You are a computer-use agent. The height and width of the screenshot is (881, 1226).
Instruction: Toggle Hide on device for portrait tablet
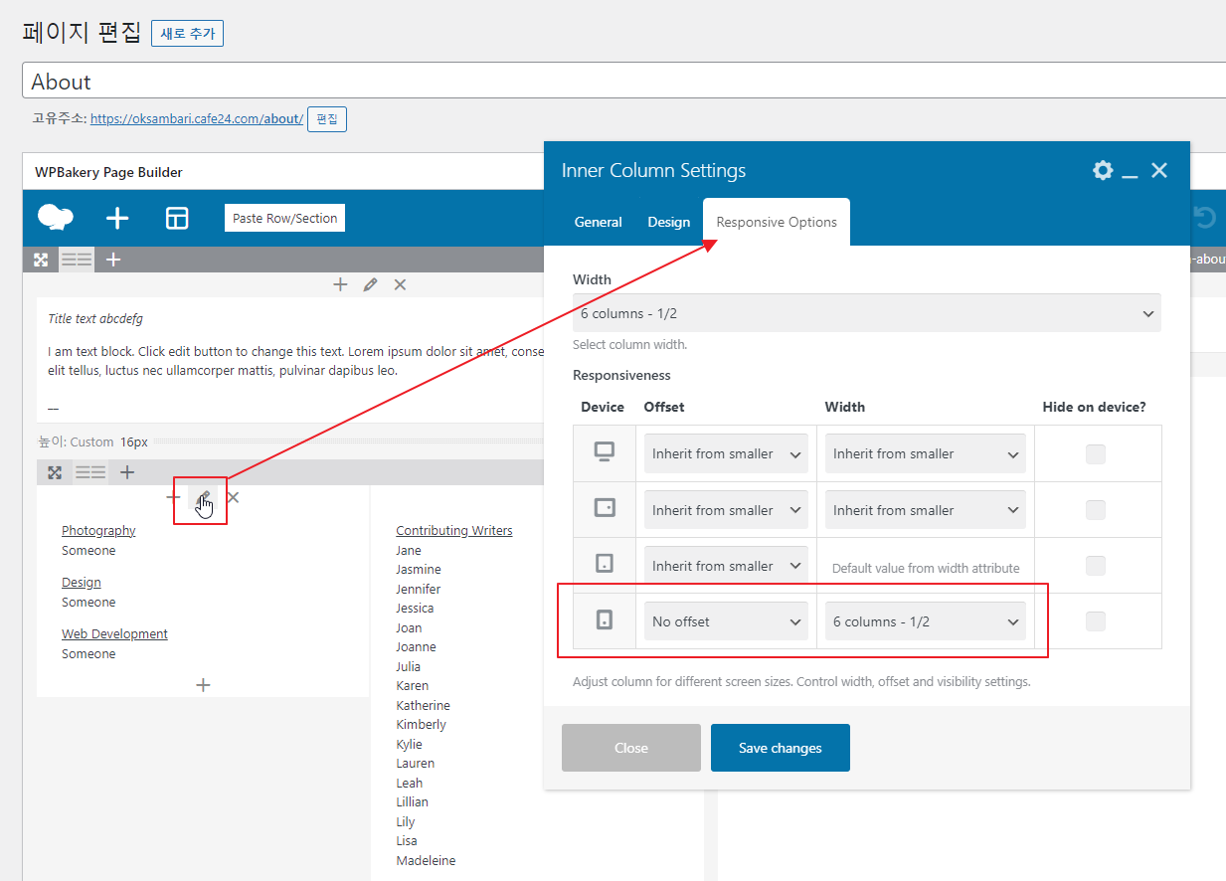tap(1095, 565)
